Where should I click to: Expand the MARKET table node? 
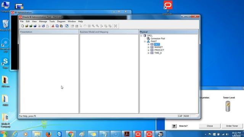click(148, 47)
